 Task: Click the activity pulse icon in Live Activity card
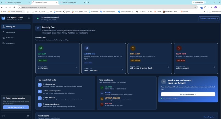coord(164,82)
